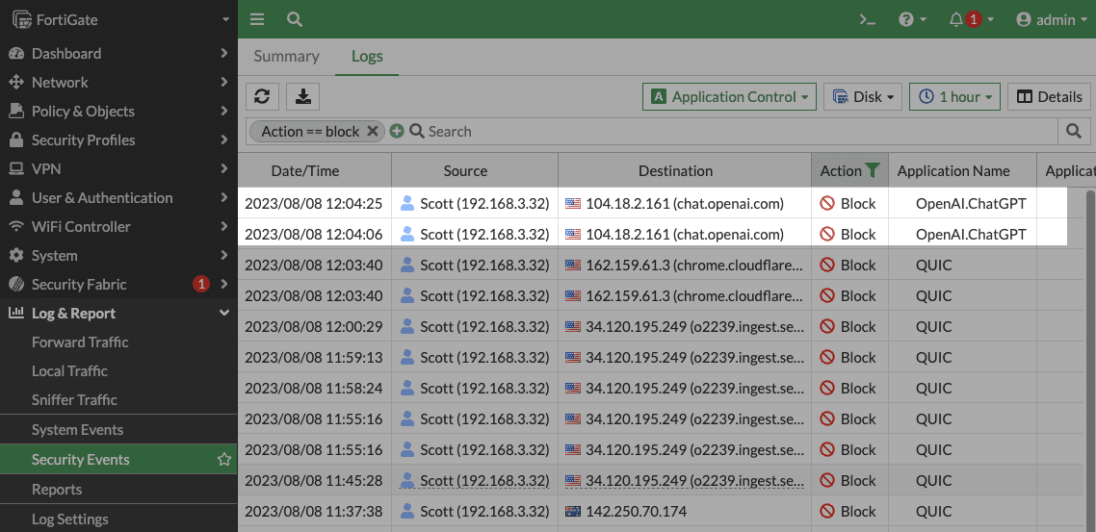
Task: Expand the Network menu chevron
Action: pos(223,82)
